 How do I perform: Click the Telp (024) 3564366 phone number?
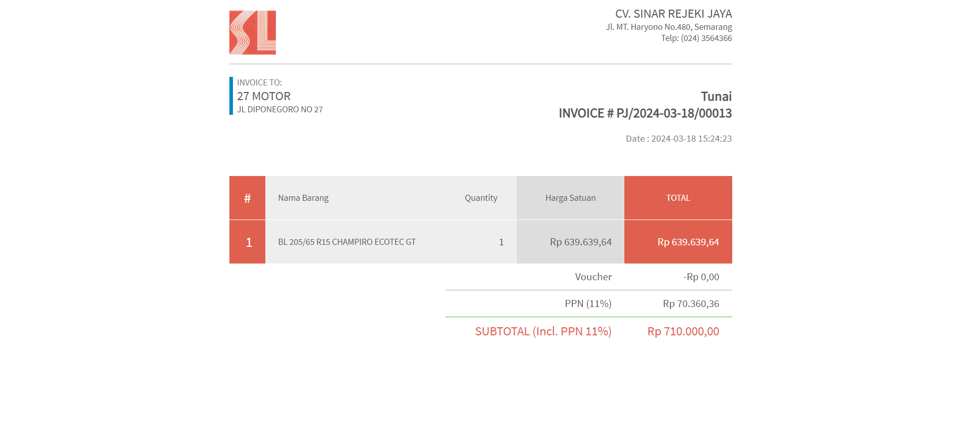click(x=696, y=38)
